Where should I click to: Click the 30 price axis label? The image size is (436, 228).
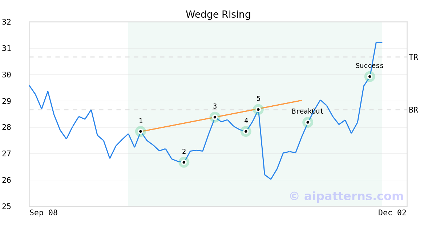tap(7, 75)
